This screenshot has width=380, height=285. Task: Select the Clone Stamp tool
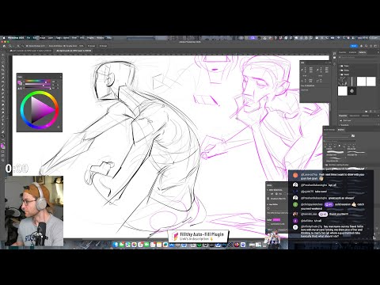coord(3,89)
